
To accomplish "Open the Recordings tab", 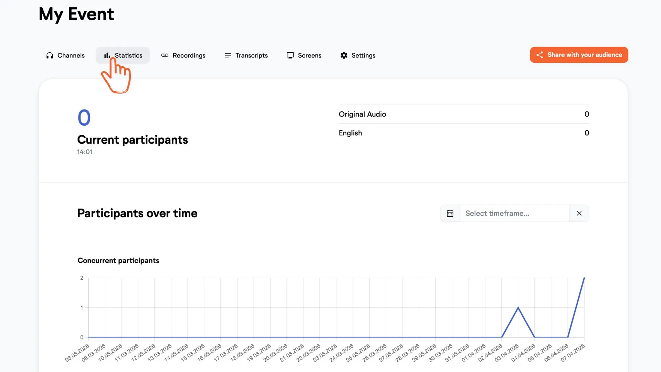I will tap(183, 55).
